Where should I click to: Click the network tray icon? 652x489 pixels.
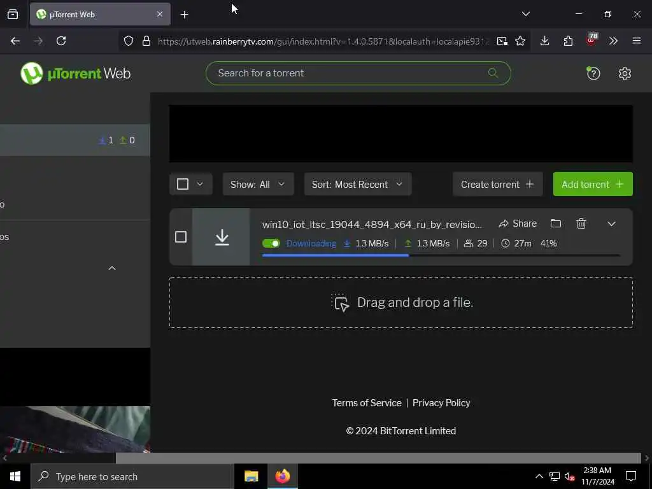pos(555,476)
